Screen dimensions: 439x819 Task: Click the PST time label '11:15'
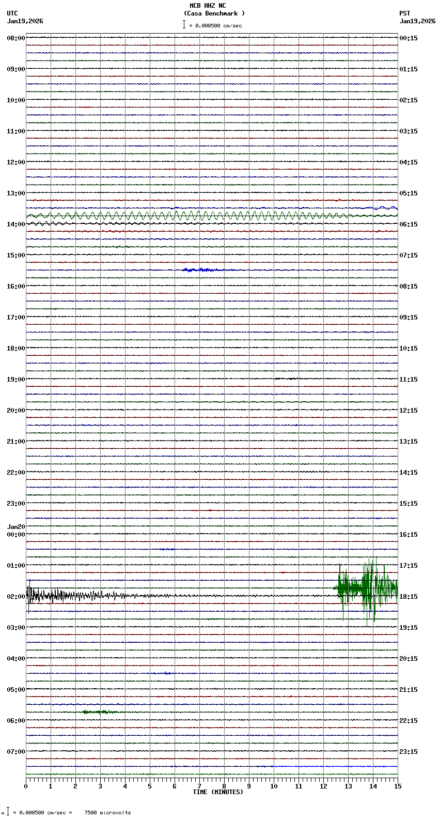(x=409, y=380)
